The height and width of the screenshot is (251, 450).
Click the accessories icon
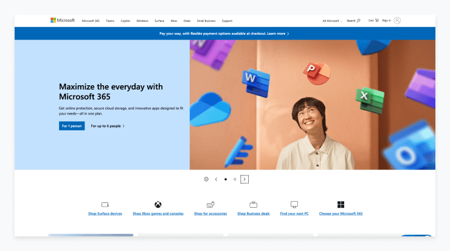[x=210, y=205]
